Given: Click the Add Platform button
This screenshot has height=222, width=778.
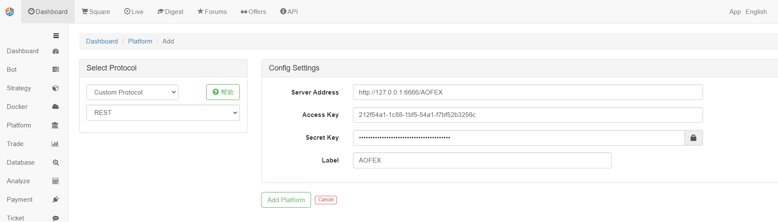Looking at the screenshot, I should coord(286,200).
